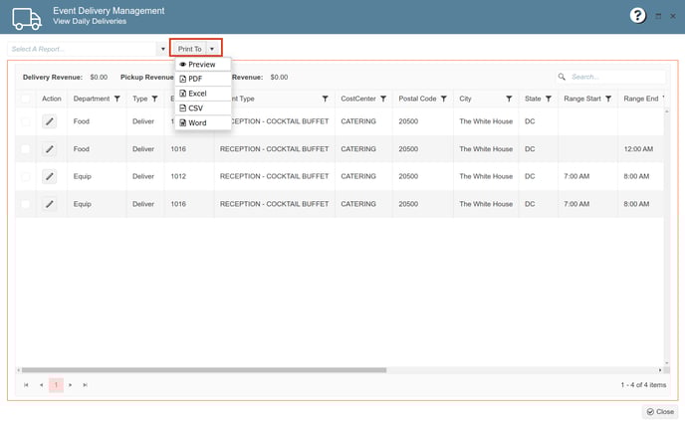The image size is (685, 427).
Task: Filter the Department column
Action: coord(117,99)
